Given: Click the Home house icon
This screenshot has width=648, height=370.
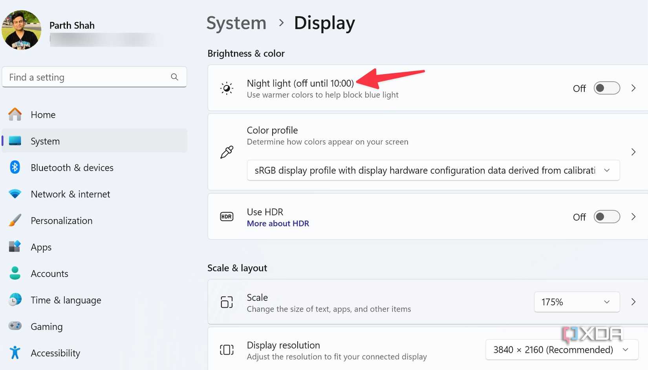Looking at the screenshot, I should pos(15,114).
